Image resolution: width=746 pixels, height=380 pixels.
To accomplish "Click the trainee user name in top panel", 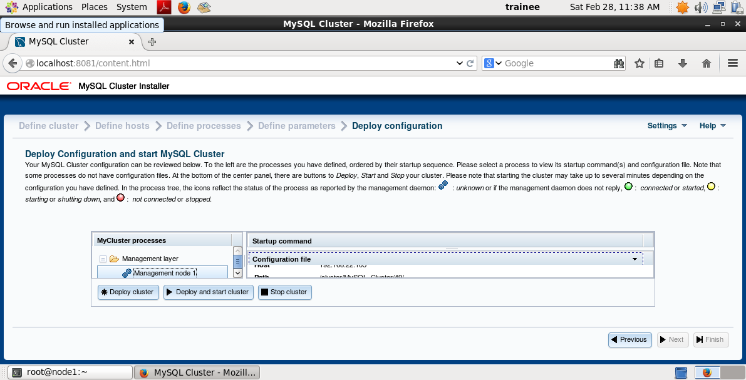I will pyautogui.click(x=522, y=7).
